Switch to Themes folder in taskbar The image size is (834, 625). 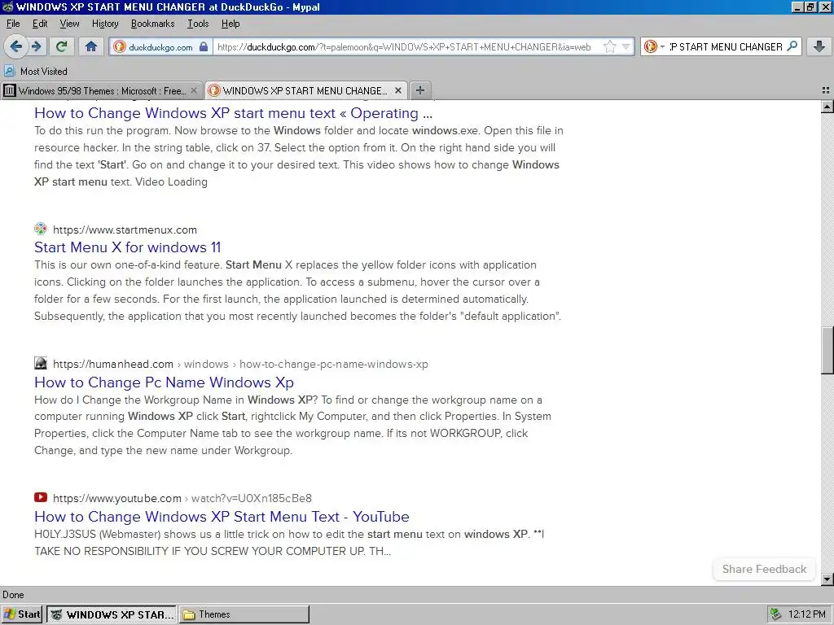click(244, 614)
